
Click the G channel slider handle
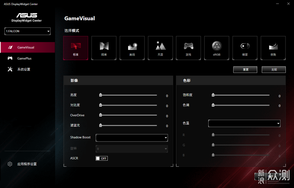point(213,145)
